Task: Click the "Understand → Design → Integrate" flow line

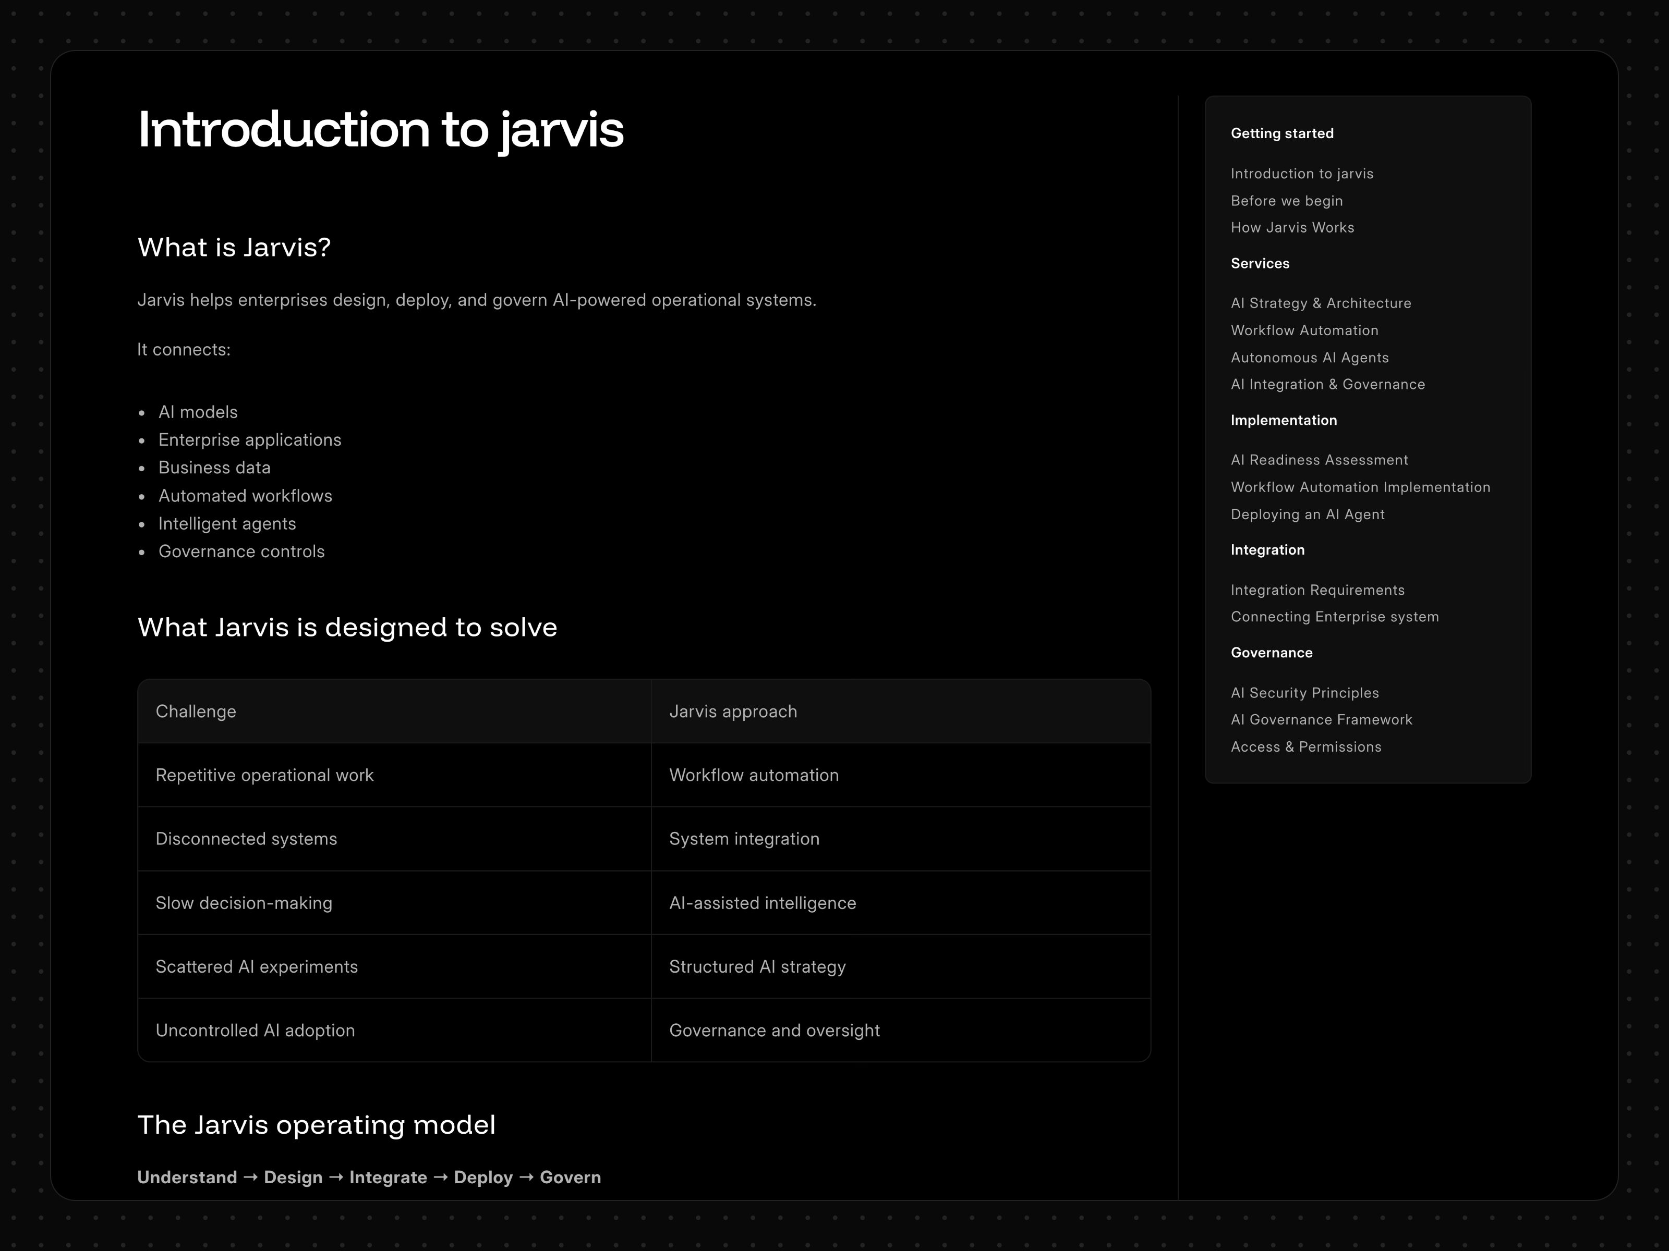Action: (369, 1177)
